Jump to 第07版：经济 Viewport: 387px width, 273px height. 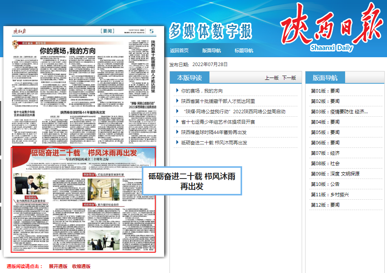[x=325, y=153]
